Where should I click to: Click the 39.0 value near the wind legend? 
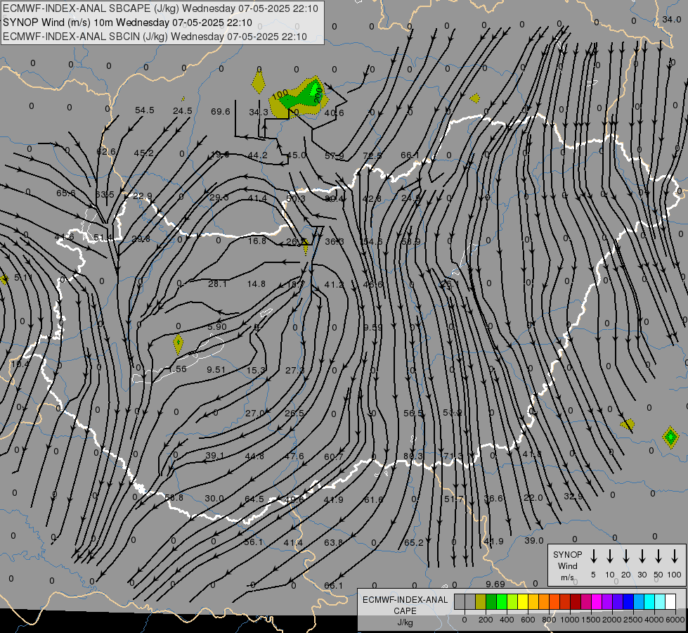click(534, 541)
